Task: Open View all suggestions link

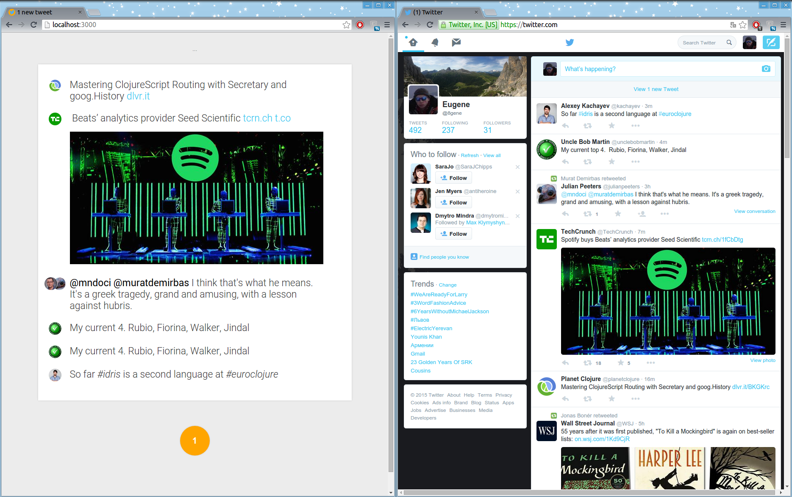Action: click(x=492, y=155)
